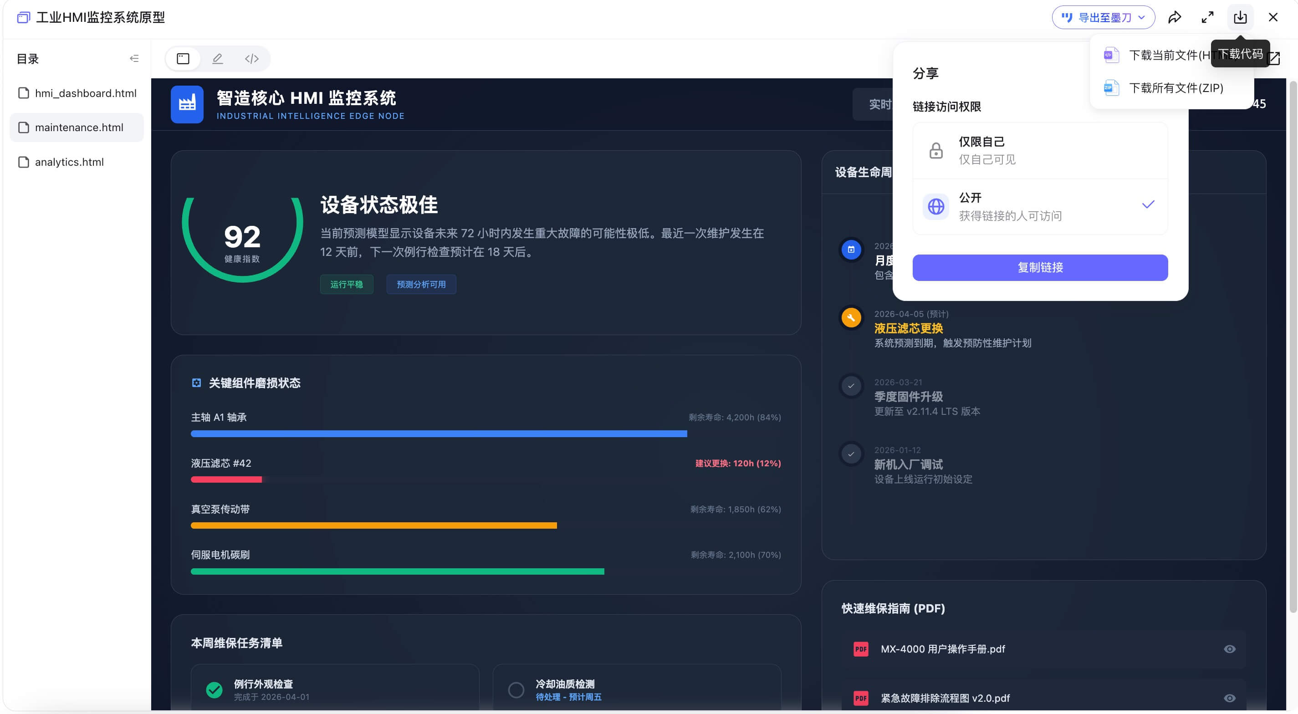Select 仅限自己 link access option
1298x714 pixels.
pyautogui.click(x=1039, y=150)
